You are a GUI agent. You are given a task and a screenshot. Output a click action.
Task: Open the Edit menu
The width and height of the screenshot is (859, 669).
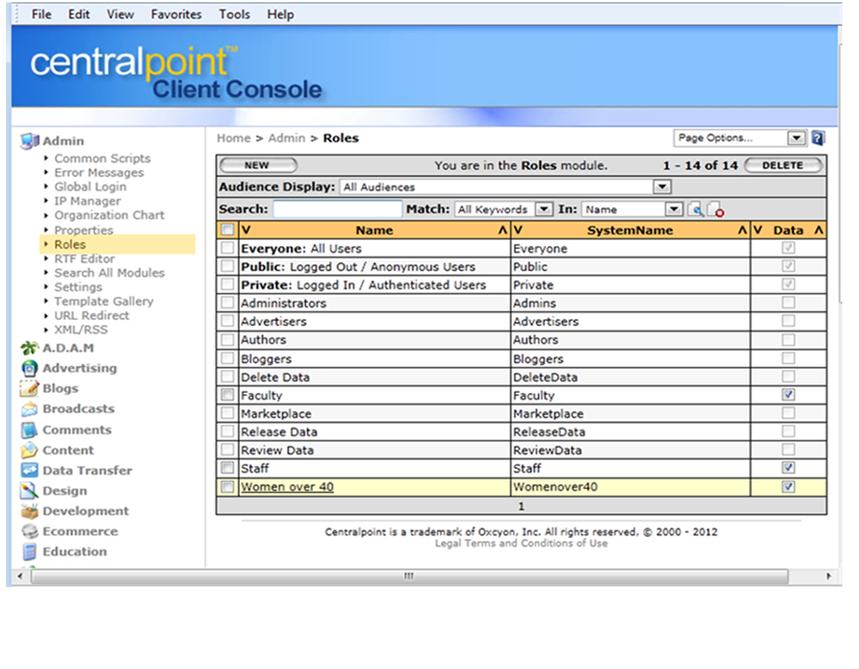tap(79, 14)
